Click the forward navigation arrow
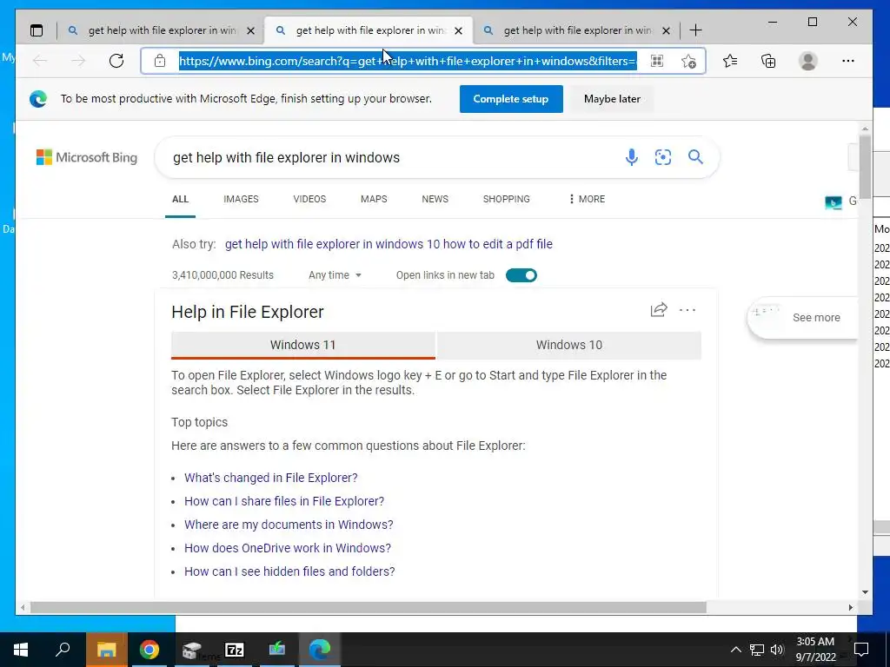890x667 pixels. pyautogui.click(x=78, y=61)
